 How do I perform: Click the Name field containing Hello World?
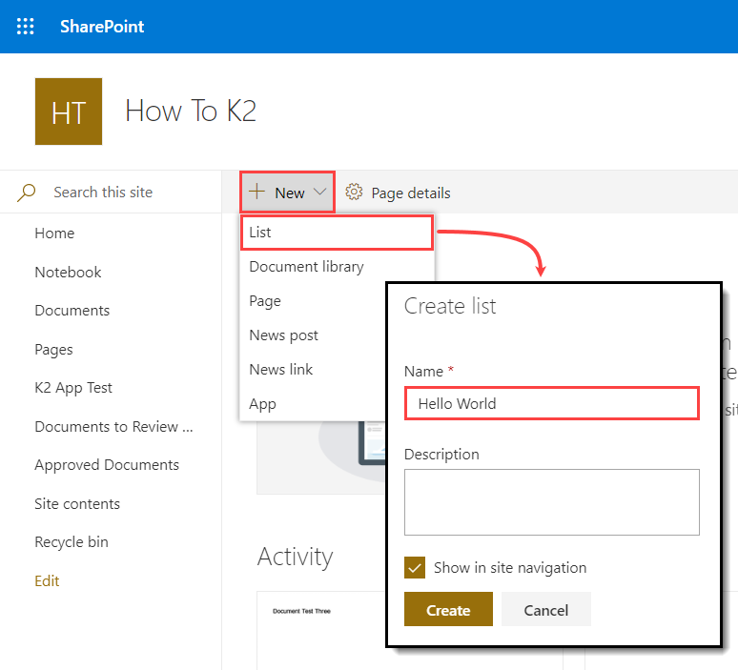[x=551, y=403]
